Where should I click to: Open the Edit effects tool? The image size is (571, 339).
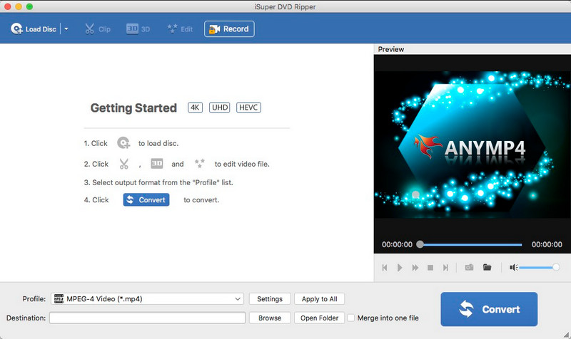coord(180,29)
